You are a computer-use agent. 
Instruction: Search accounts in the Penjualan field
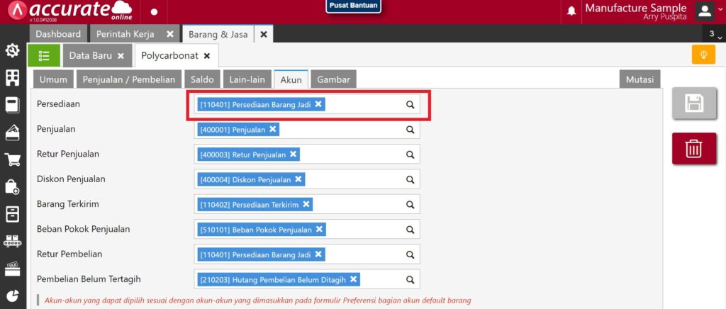411,130
